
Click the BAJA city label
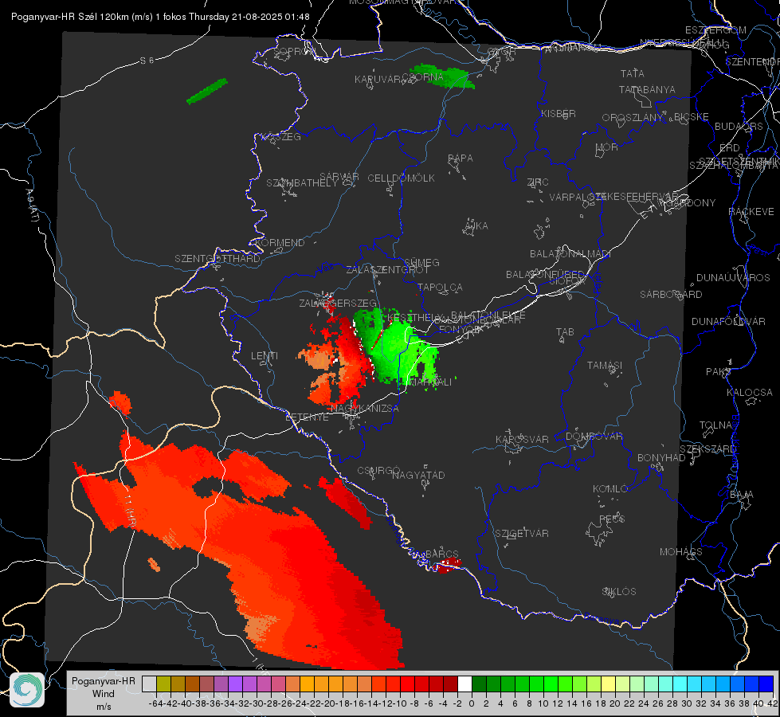point(742,495)
